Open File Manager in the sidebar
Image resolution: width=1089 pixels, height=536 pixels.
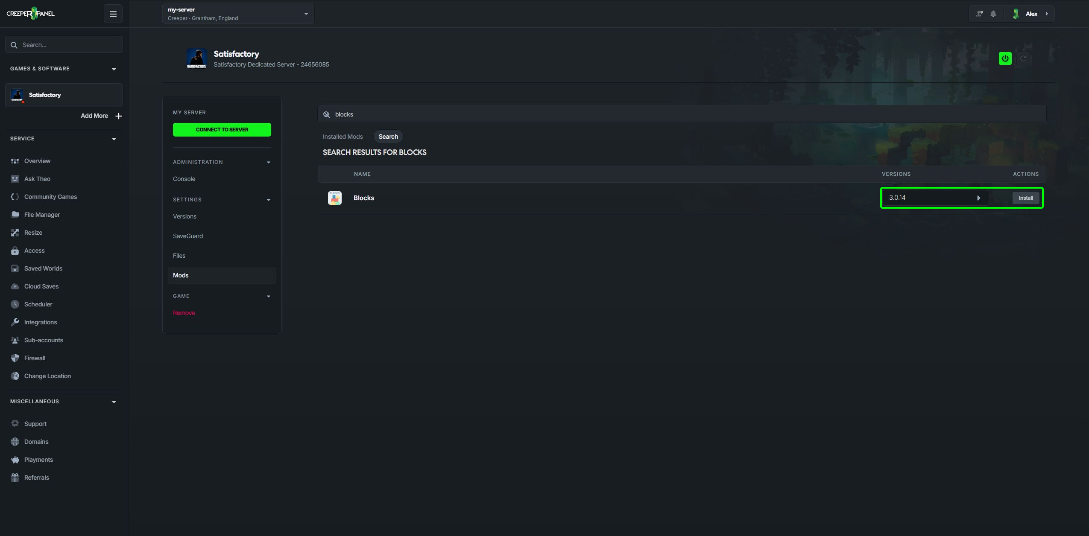pos(42,215)
